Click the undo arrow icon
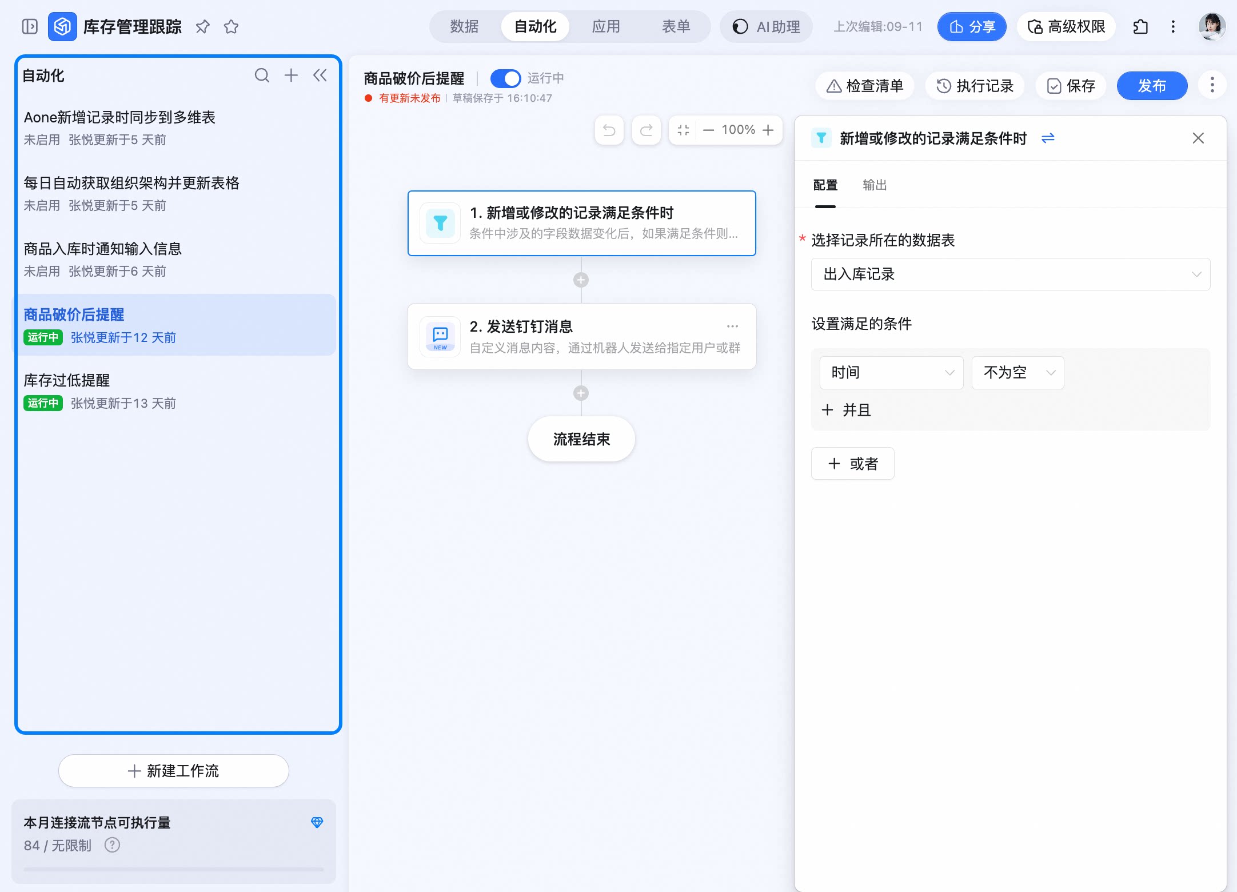 pos(609,130)
